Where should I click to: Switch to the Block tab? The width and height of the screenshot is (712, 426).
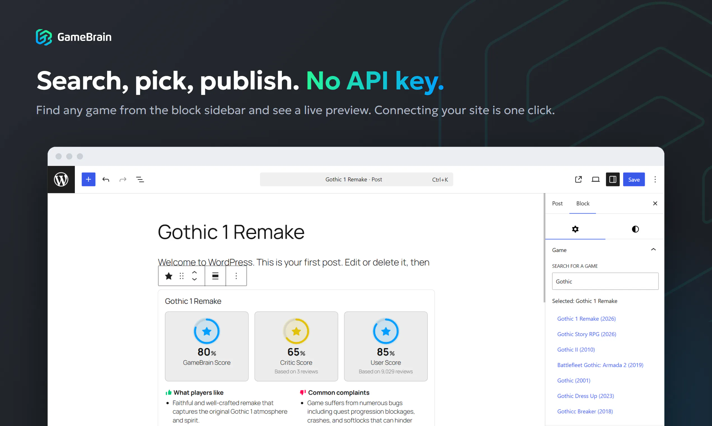tap(583, 203)
